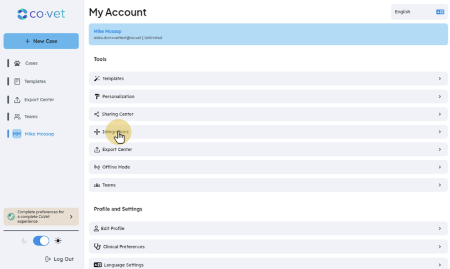Open the Edit Profile settings row
450x269 pixels.
268,228
